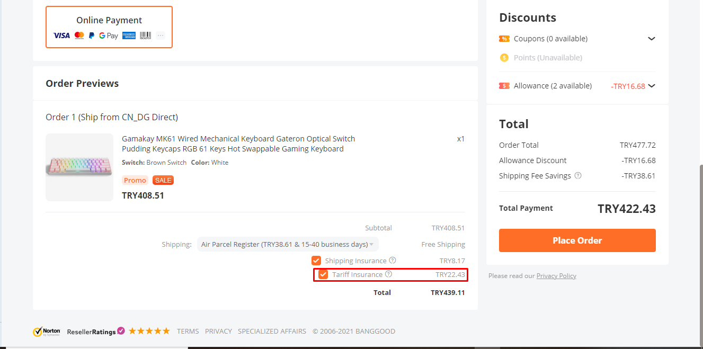
Task: Open the Gamakay MK61 Wired Mechanical Keyboard title
Action: [x=238, y=144]
